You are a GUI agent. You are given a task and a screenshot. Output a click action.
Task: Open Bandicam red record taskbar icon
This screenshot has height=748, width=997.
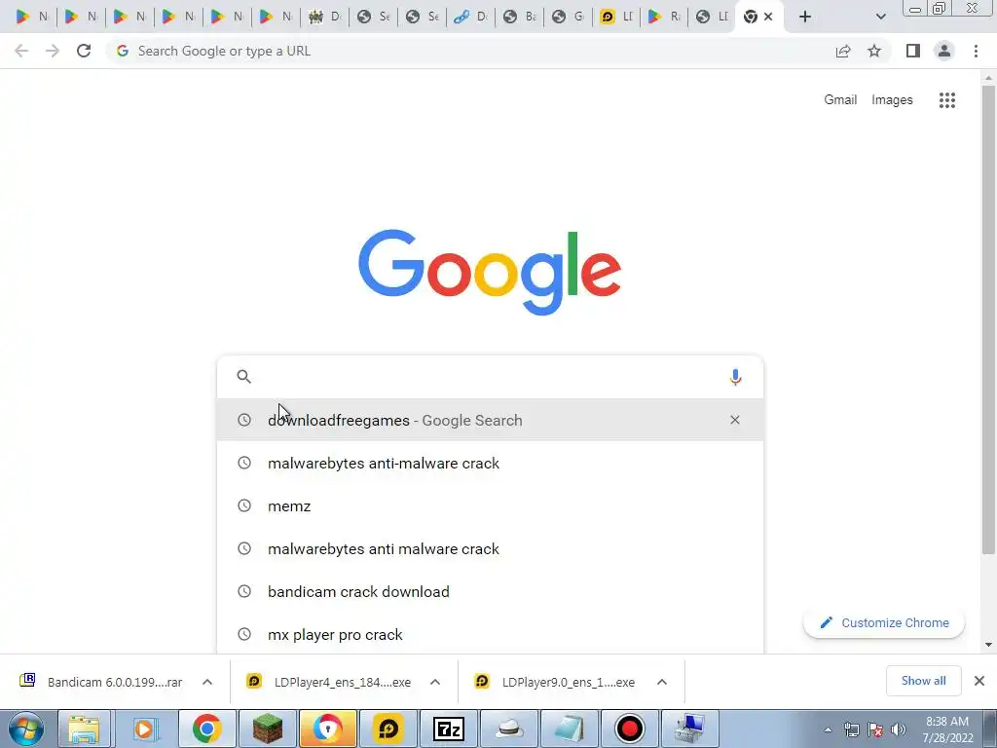[630, 729]
